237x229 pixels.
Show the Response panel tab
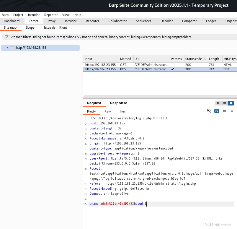[119, 103]
